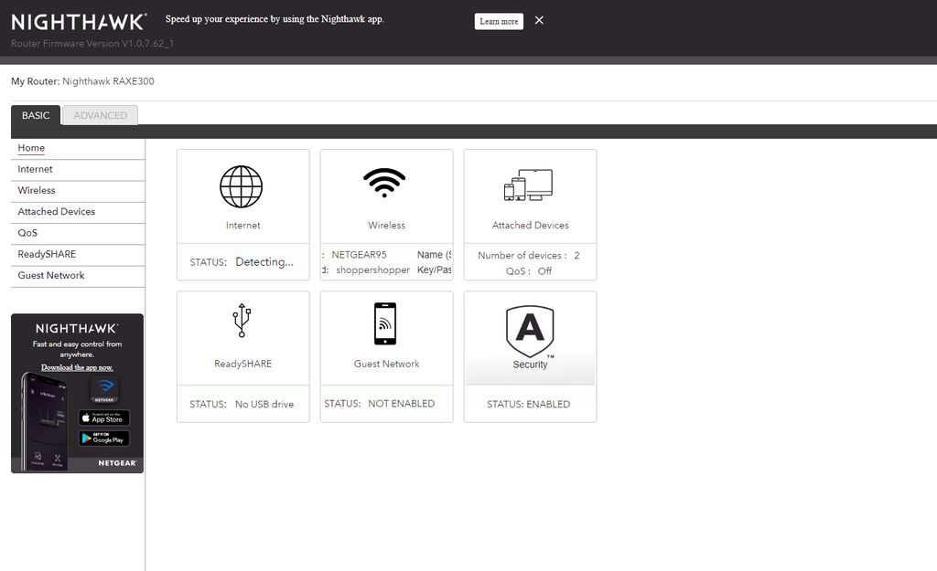
Task: Go to Internet in the sidebar menu
Action: [x=36, y=169]
